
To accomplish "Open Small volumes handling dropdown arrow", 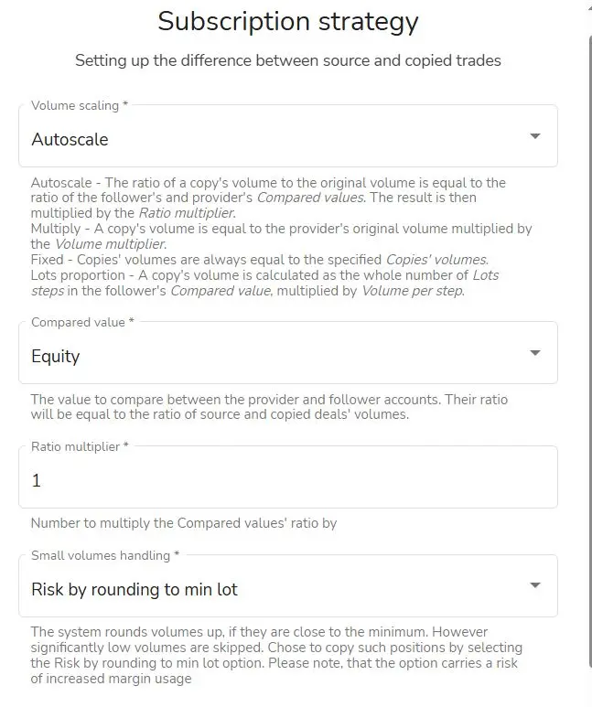I will point(535,586).
